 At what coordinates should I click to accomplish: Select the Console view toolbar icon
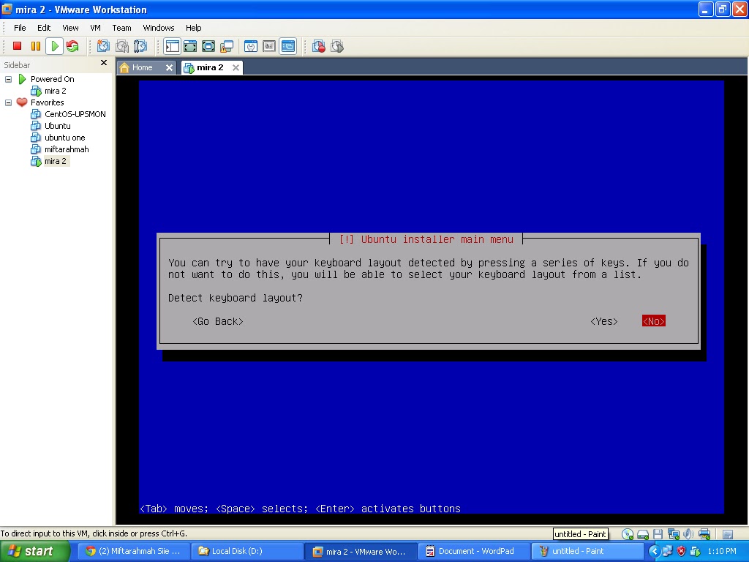tap(287, 46)
